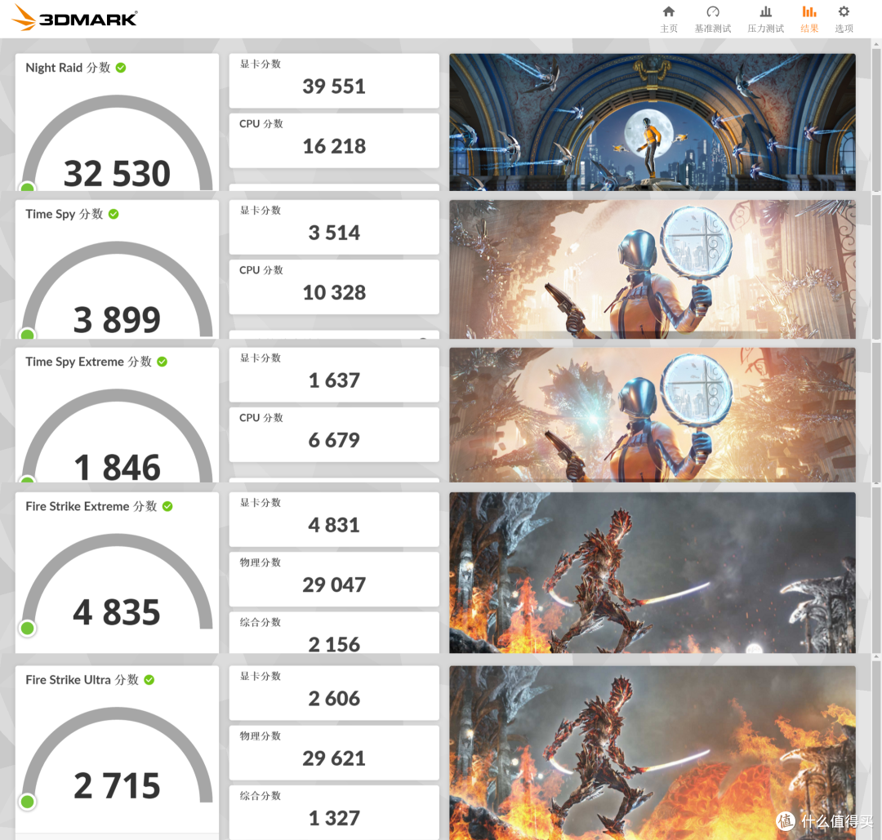The image size is (882, 840).
Task: Select the 结果 results tab
Action: click(809, 19)
